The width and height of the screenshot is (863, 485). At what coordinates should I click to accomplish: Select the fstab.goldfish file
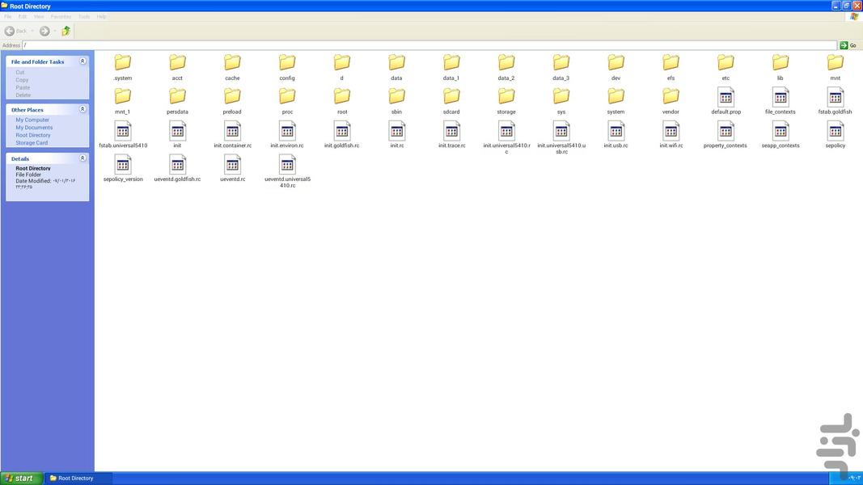pos(835,97)
